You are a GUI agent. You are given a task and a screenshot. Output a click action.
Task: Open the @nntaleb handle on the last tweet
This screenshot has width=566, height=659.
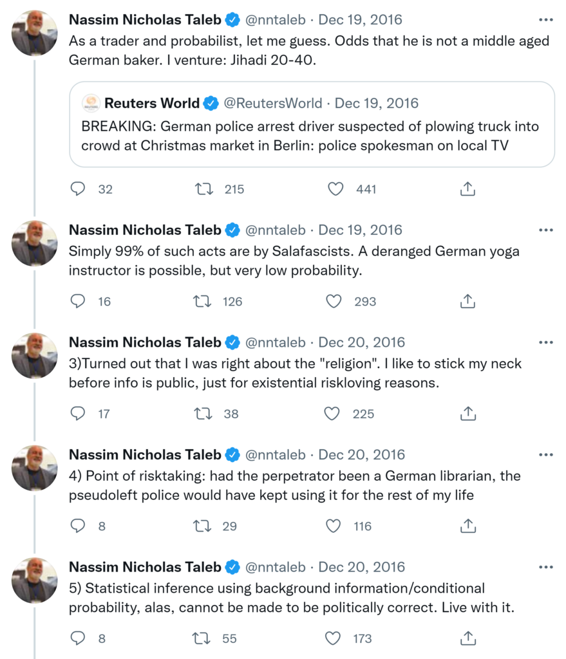point(275,567)
